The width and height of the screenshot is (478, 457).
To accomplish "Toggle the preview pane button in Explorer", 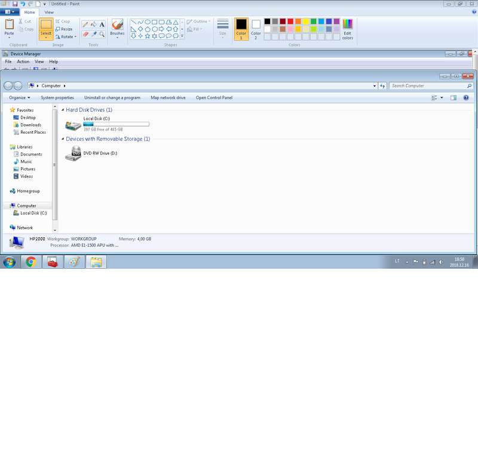I will pyautogui.click(x=453, y=97).
